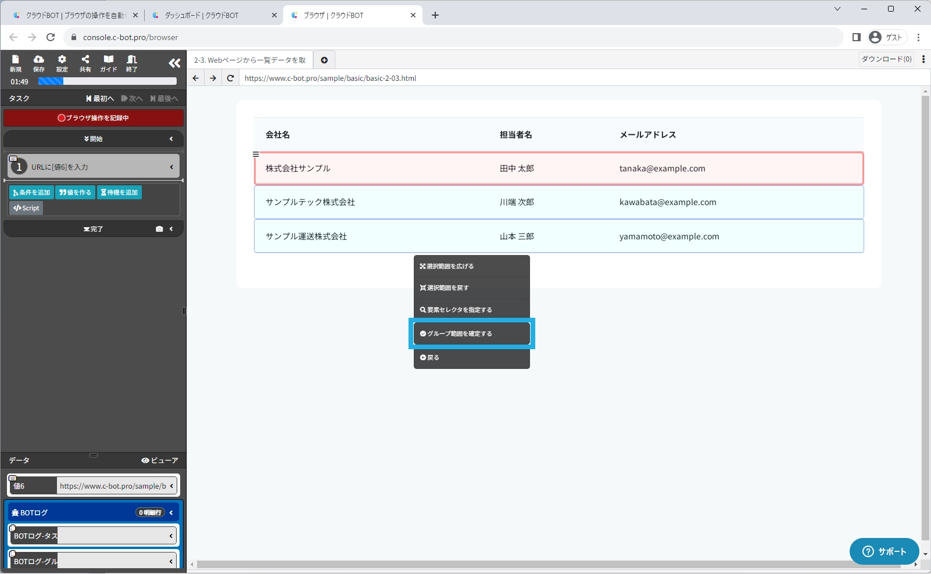Add new inner browser tab with plus icon

[324, 60]
